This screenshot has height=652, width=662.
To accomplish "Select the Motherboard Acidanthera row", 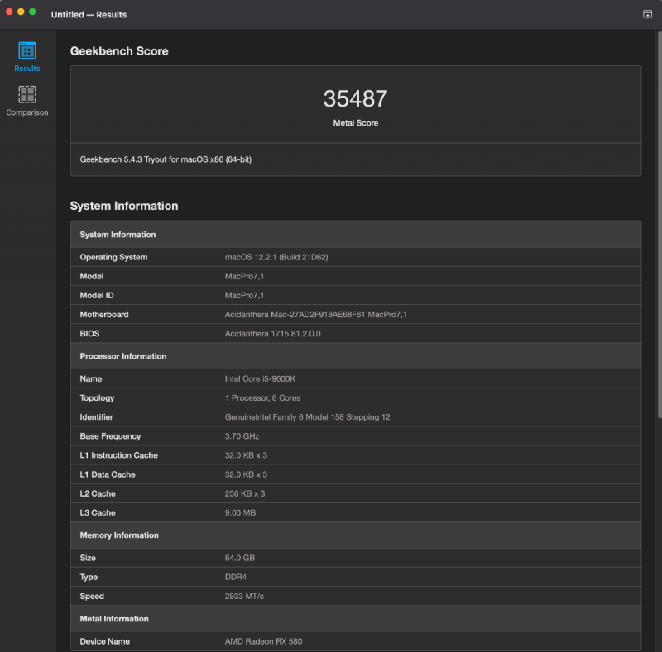I will click(355, 314).
